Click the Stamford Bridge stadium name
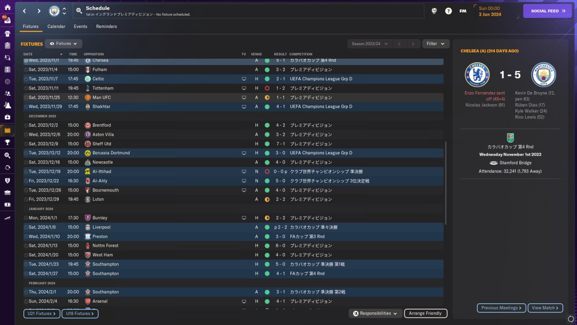The width and height of the screenshot is (577, 325). [515, 163]
